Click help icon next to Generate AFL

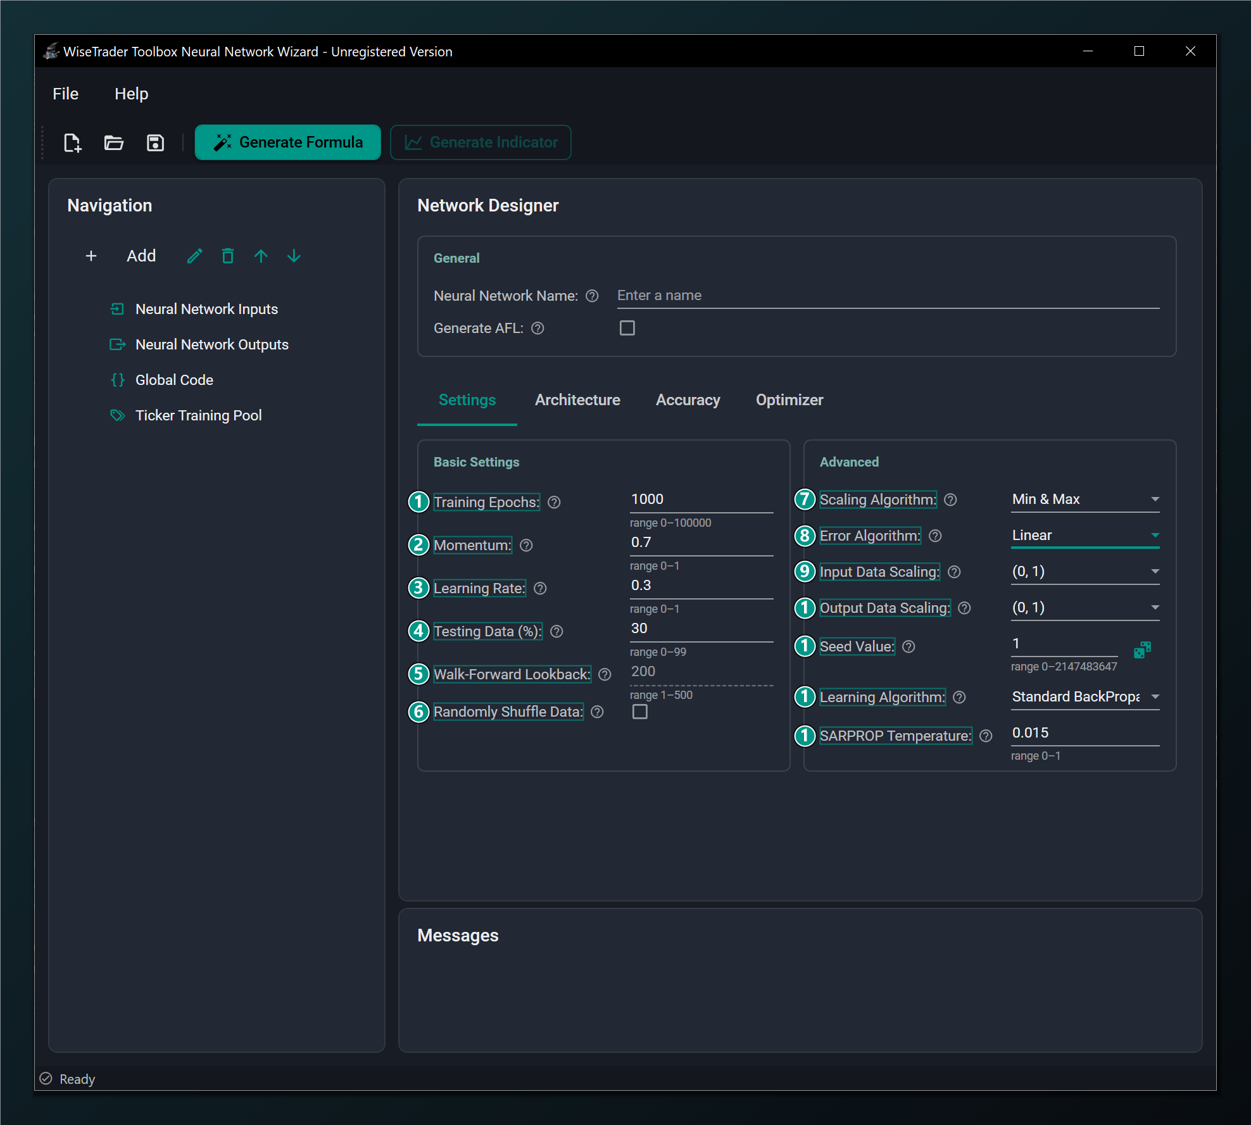coord(537,328)
